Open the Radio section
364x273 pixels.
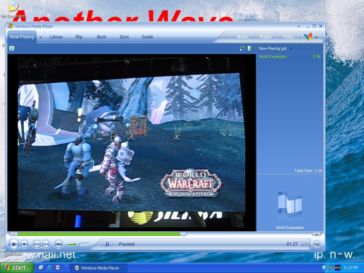[266, 37]
